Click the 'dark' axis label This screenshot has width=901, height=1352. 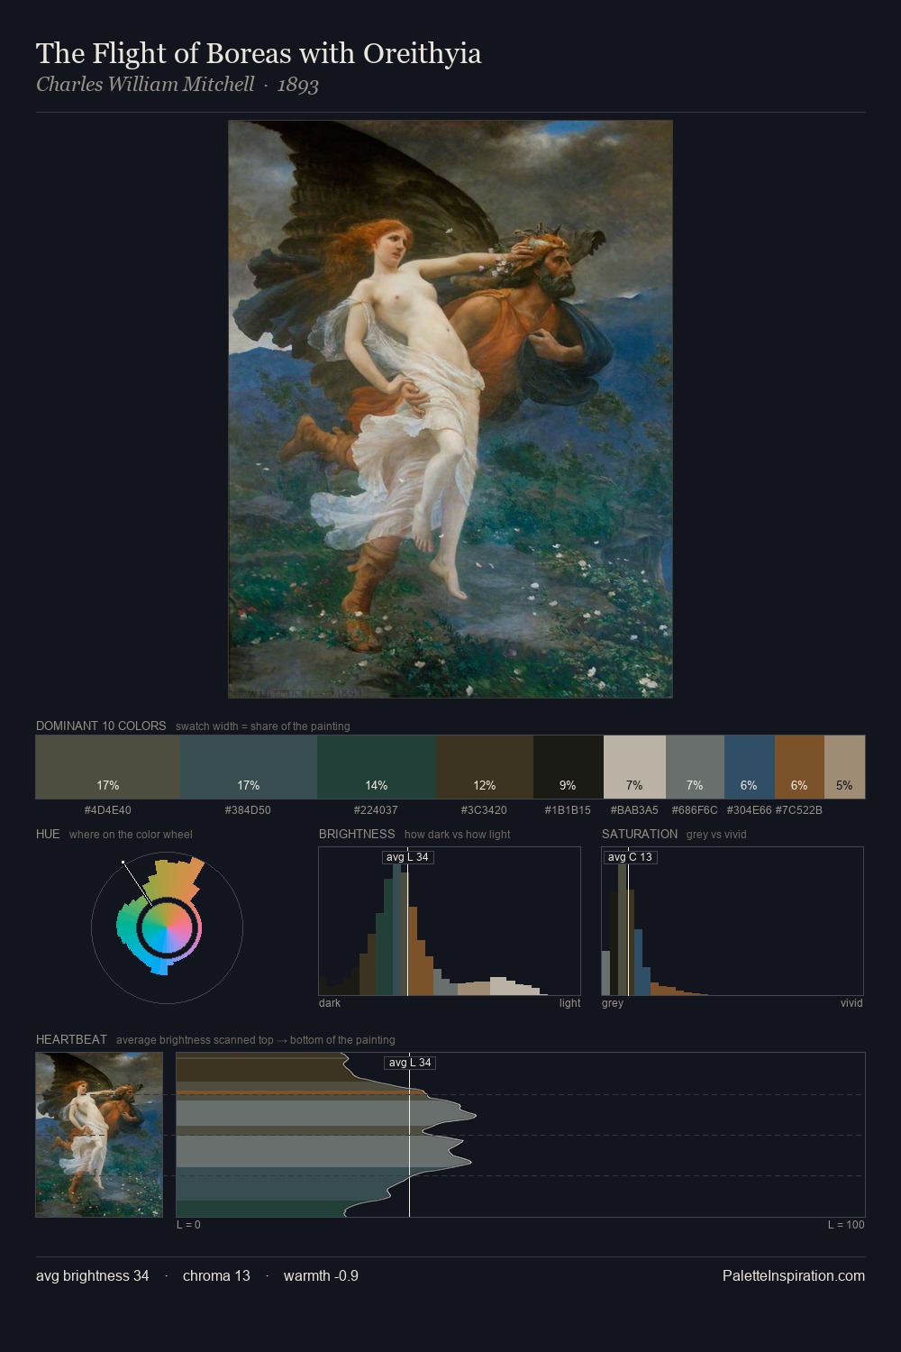pyautogui.click(x=330, y=1003)
